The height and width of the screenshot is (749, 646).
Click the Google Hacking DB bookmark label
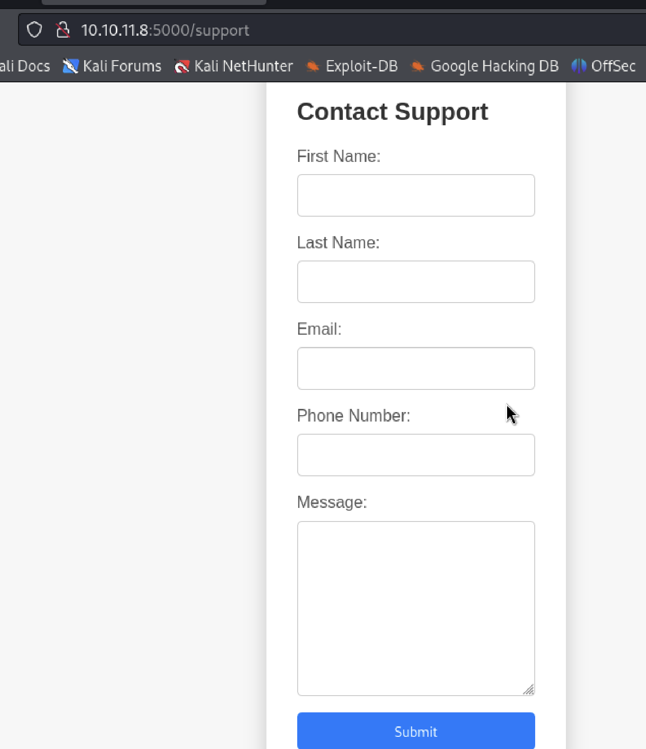coord(494,66)
